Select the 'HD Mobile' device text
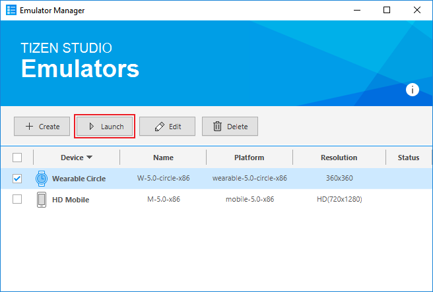 [x=71, y=200]
